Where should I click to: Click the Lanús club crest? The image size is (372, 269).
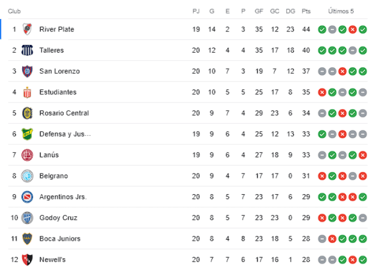pos(27,155)
